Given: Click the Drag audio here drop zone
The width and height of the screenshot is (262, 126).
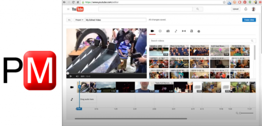Looking at the screenshot, I should click(87, 99).
